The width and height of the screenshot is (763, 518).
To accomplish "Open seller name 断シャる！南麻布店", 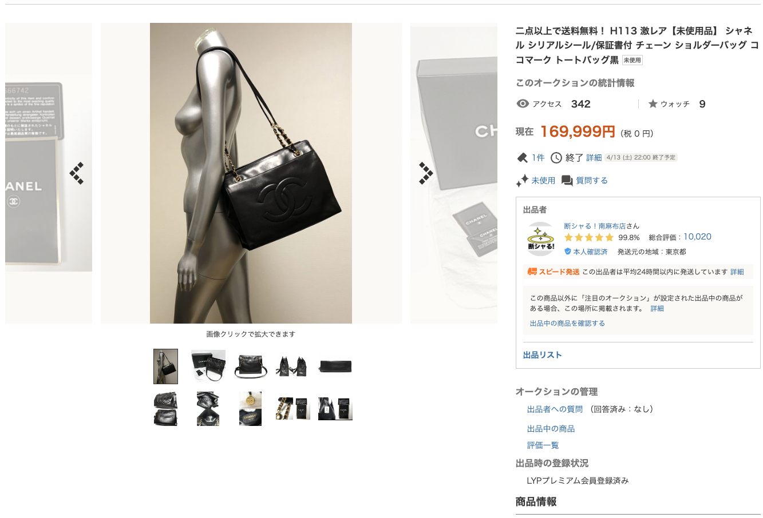I will (595, 226).
